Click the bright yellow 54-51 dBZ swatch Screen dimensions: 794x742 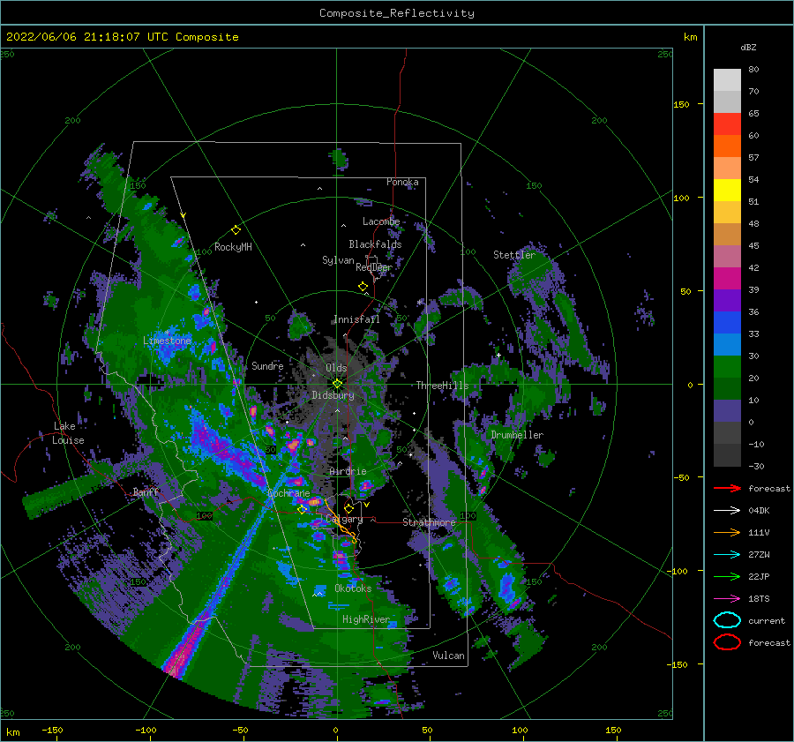point(727,191)
